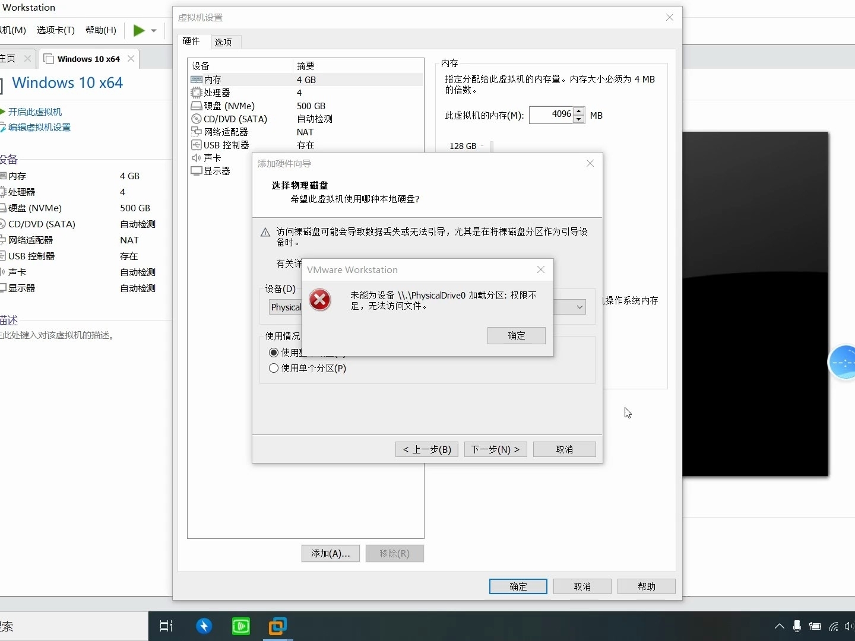Click the microphone tray icon
The height and width of the screenshot is (641, 855).
coord(797,626)
